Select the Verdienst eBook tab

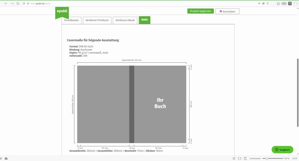coord(125,20)
